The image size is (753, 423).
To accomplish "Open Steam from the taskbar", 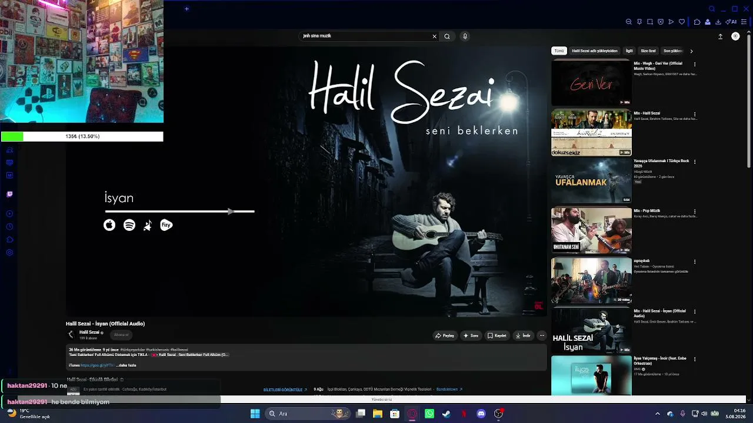I will tap(447, 414).
